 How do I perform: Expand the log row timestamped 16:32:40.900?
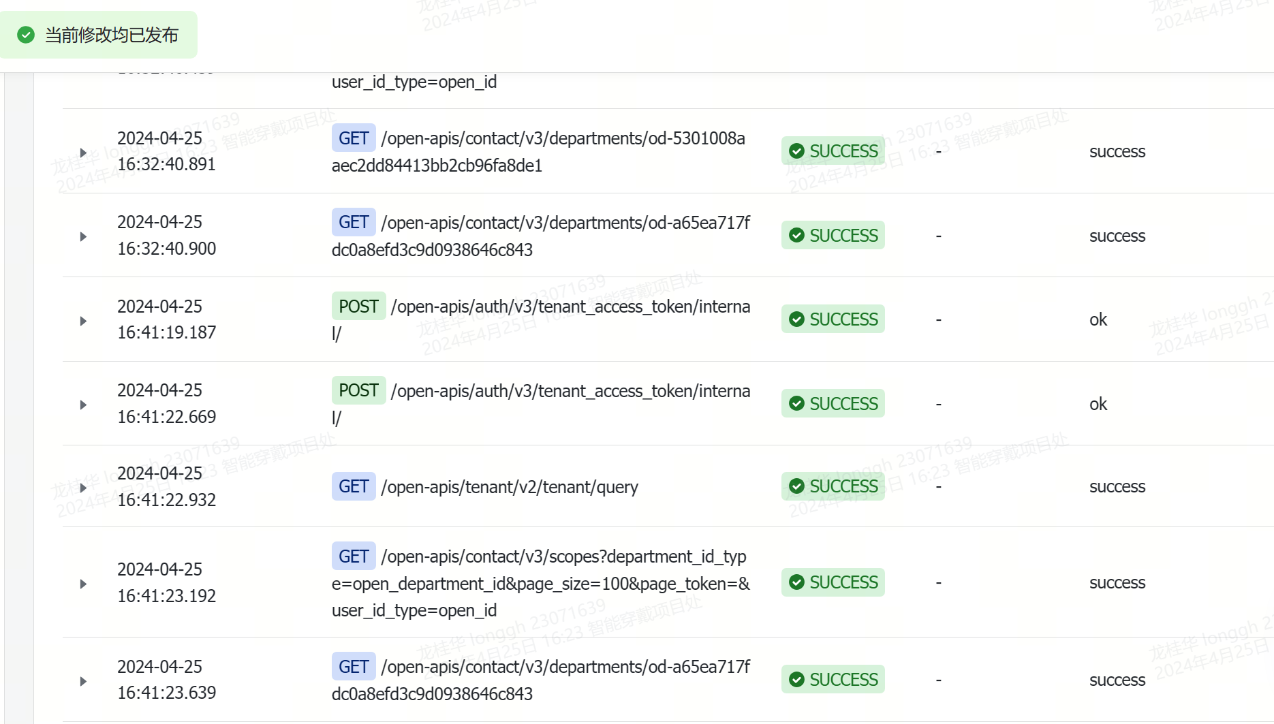(83, 236)
